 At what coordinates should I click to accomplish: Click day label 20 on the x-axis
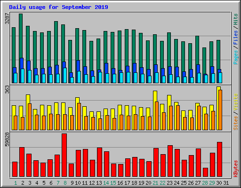click(148, 183)
